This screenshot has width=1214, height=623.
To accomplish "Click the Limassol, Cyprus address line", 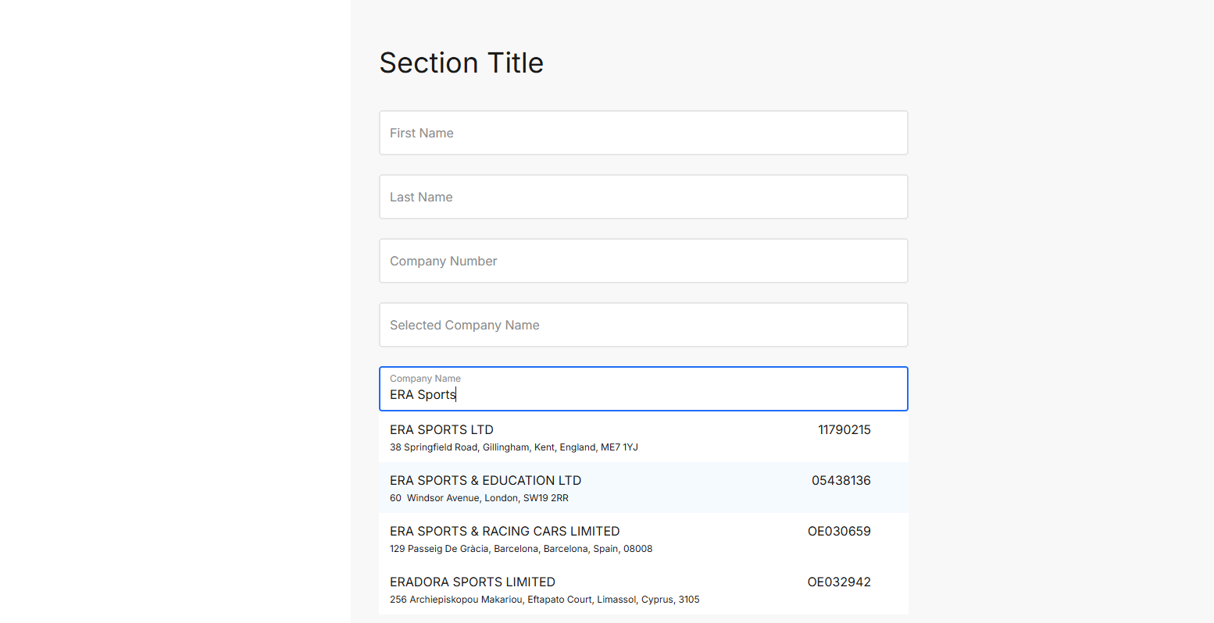I will (545, 600).
